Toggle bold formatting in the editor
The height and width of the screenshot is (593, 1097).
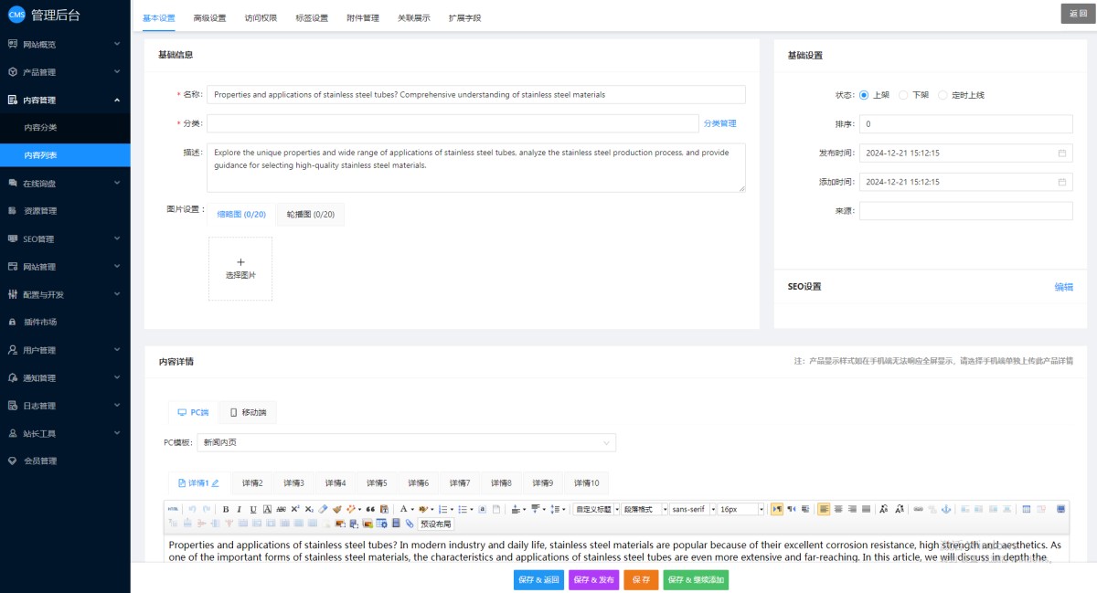(226, 509)
